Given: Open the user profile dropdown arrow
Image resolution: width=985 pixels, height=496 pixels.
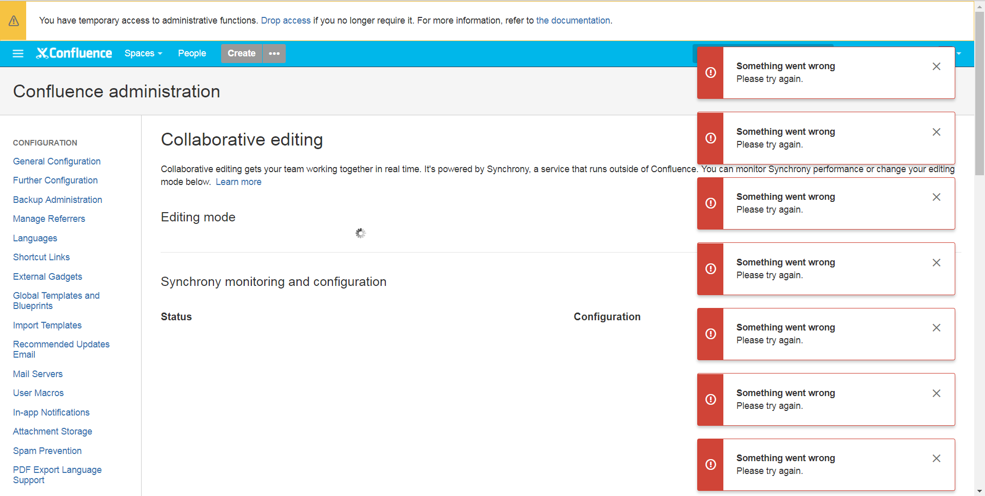Looking at the screenshot, I should 958,53.
